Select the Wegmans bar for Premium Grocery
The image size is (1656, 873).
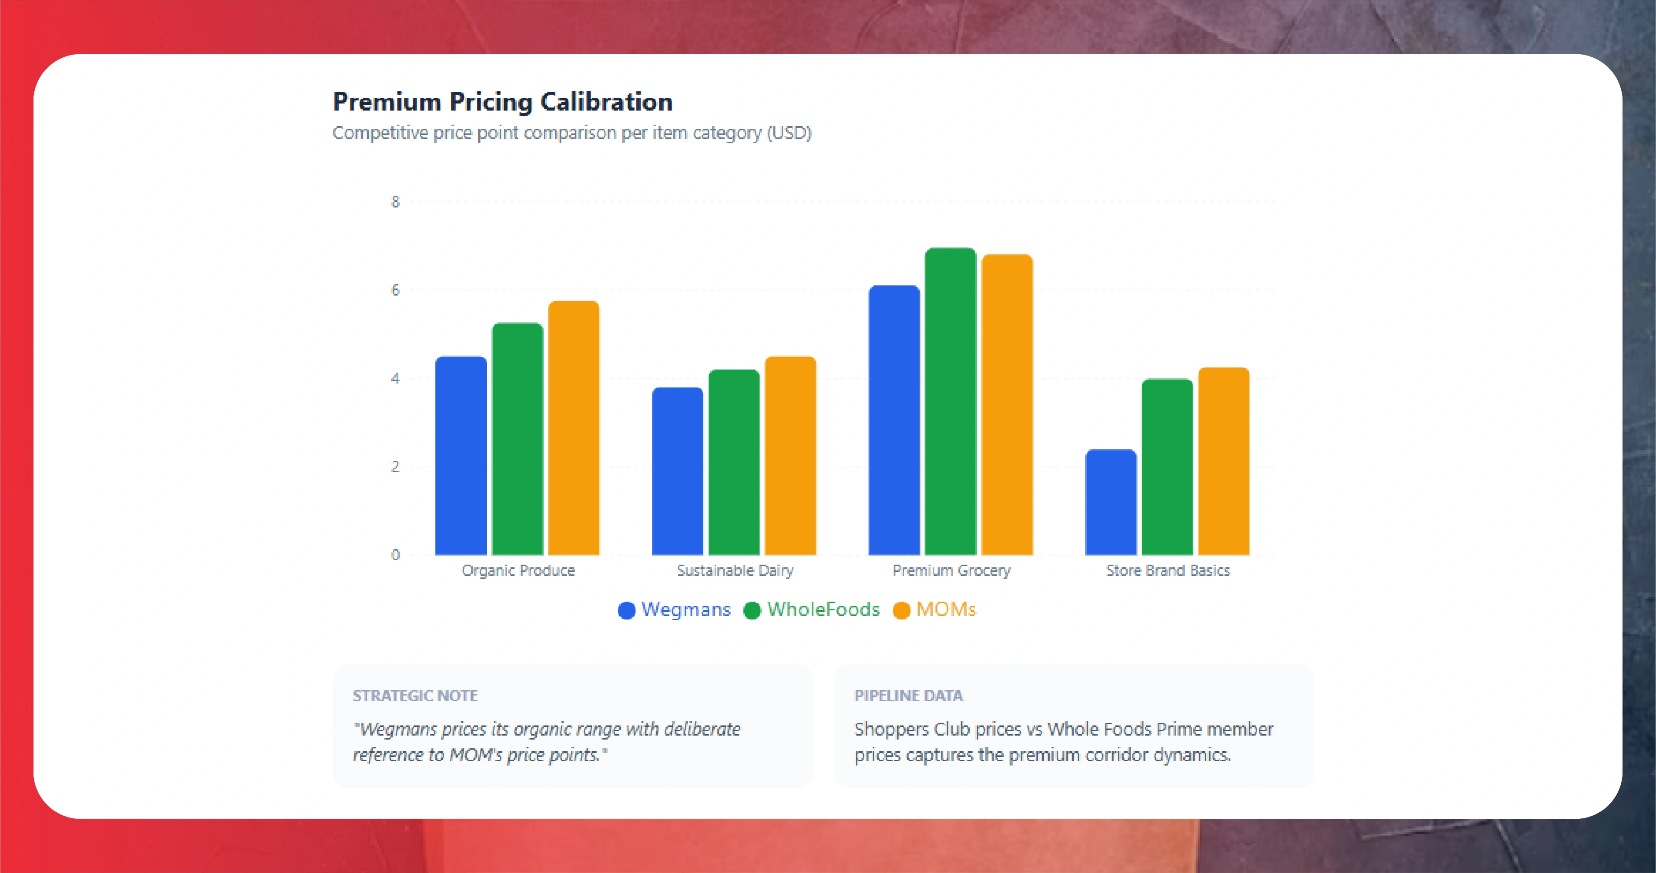[x=894, y=420]
